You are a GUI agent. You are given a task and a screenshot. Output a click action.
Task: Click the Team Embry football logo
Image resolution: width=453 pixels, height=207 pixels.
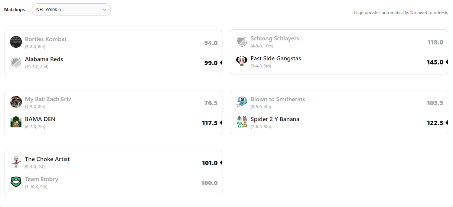(x=16, y=182)
